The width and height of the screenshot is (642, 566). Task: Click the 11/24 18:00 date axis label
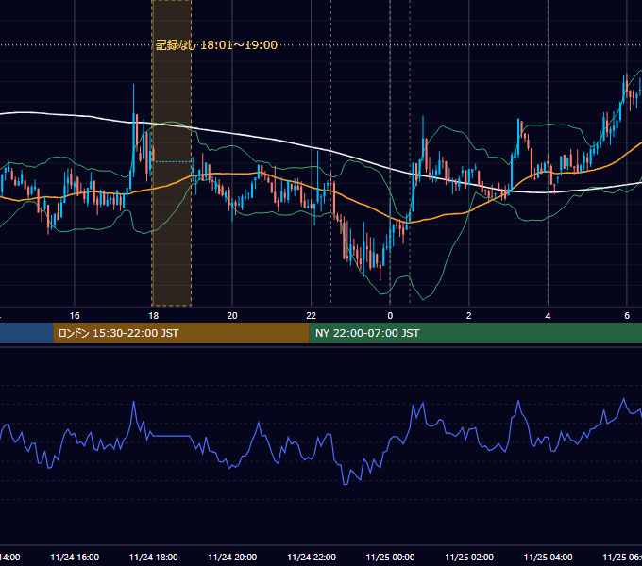(x=154, y=558)
